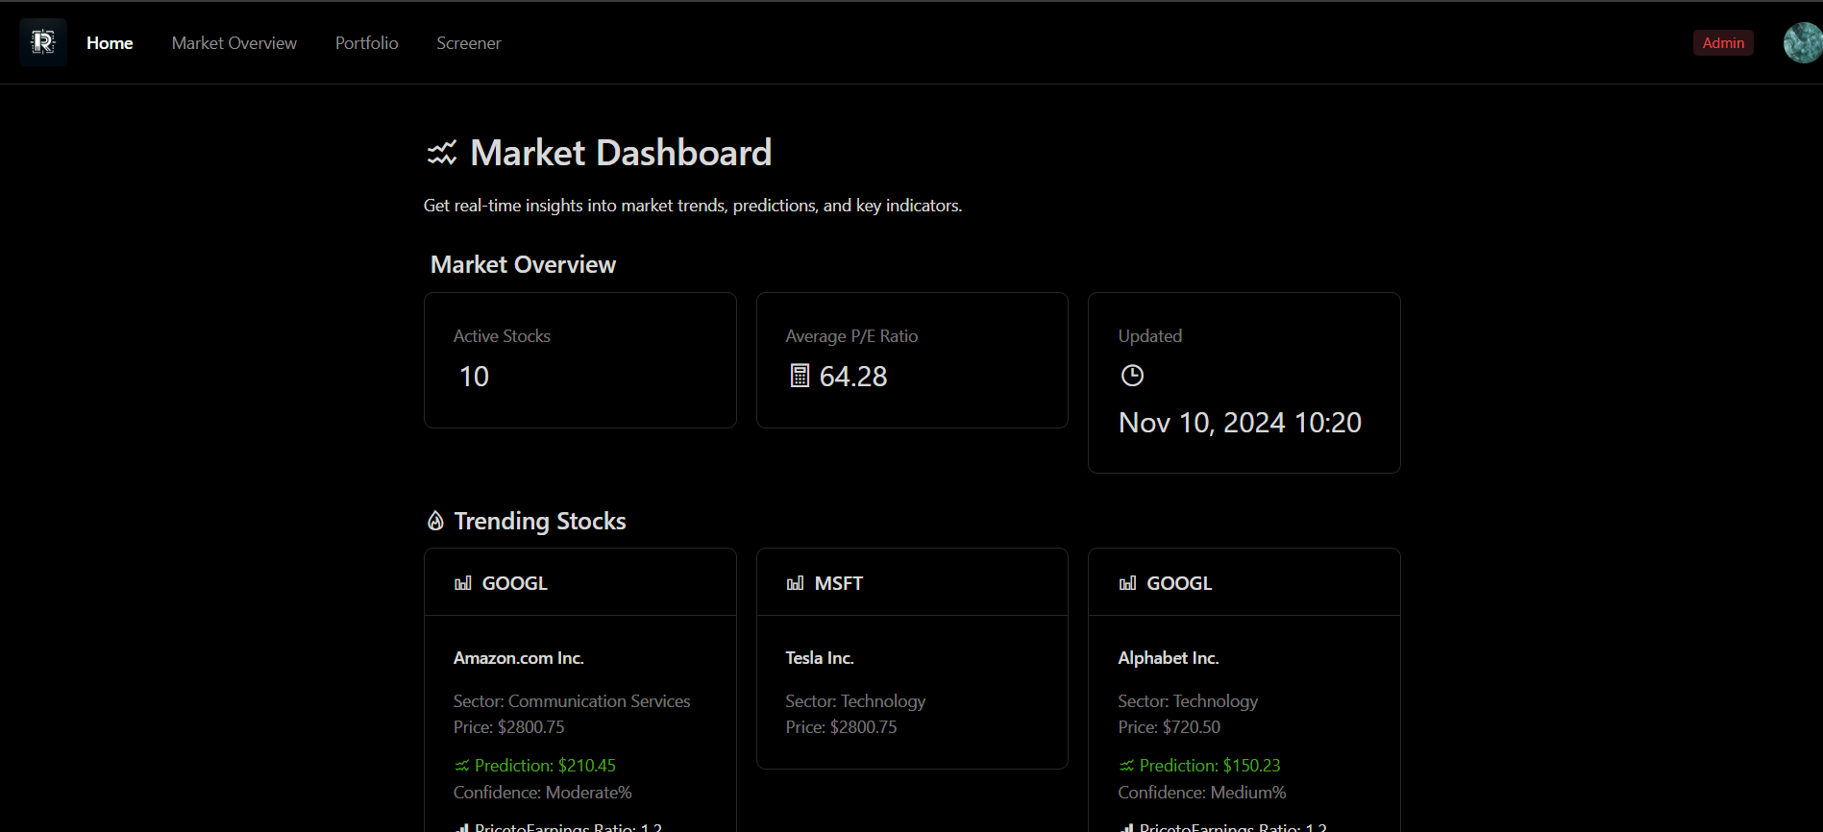Click the Market Dashboard heading

[621, 153]
